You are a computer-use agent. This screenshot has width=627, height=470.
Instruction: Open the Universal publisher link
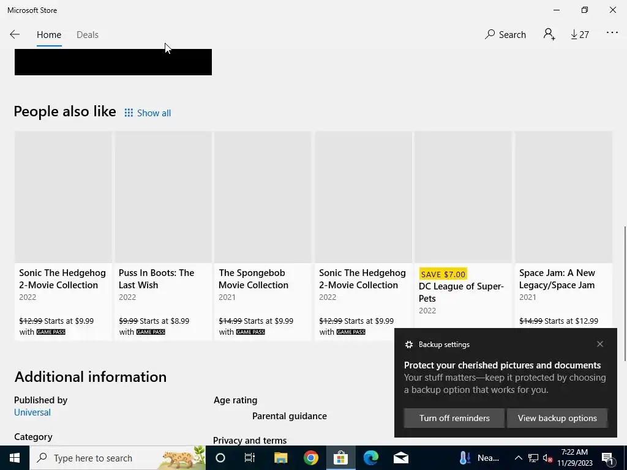point(32,412)
